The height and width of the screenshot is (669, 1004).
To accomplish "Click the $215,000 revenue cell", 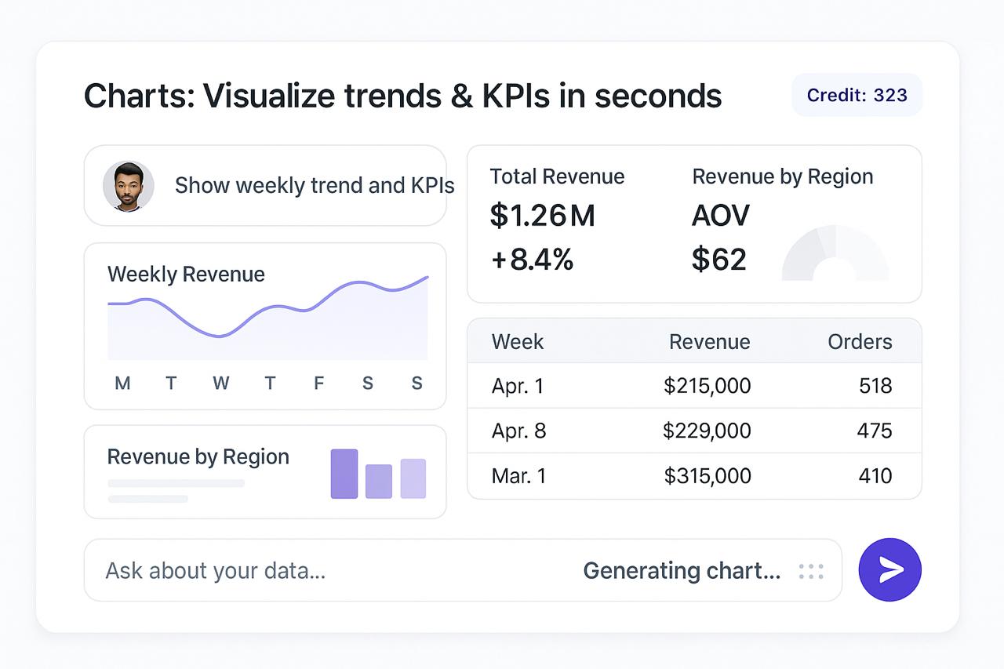I will pos(707,386).
